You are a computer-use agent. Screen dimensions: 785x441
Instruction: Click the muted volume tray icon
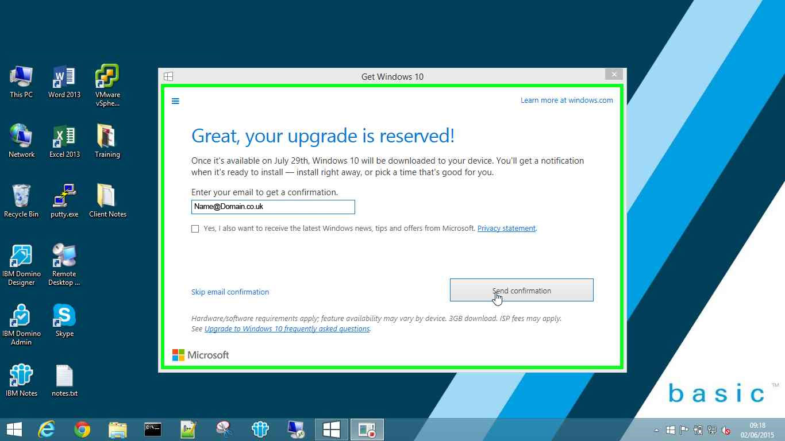[726, 430]
